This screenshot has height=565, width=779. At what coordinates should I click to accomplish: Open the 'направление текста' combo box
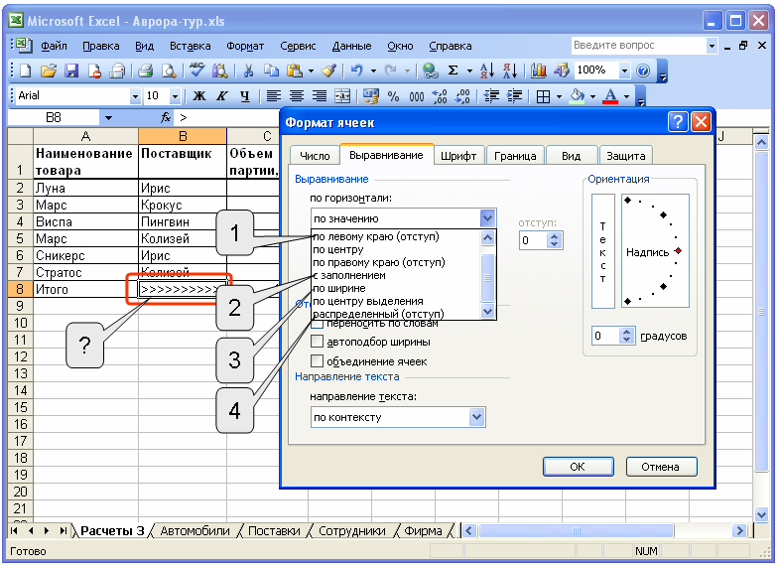click(x=398, y=417)
